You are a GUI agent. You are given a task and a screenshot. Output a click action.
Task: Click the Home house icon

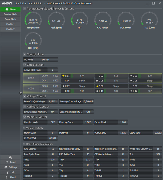pyautogui.click(x=7, y=9)
